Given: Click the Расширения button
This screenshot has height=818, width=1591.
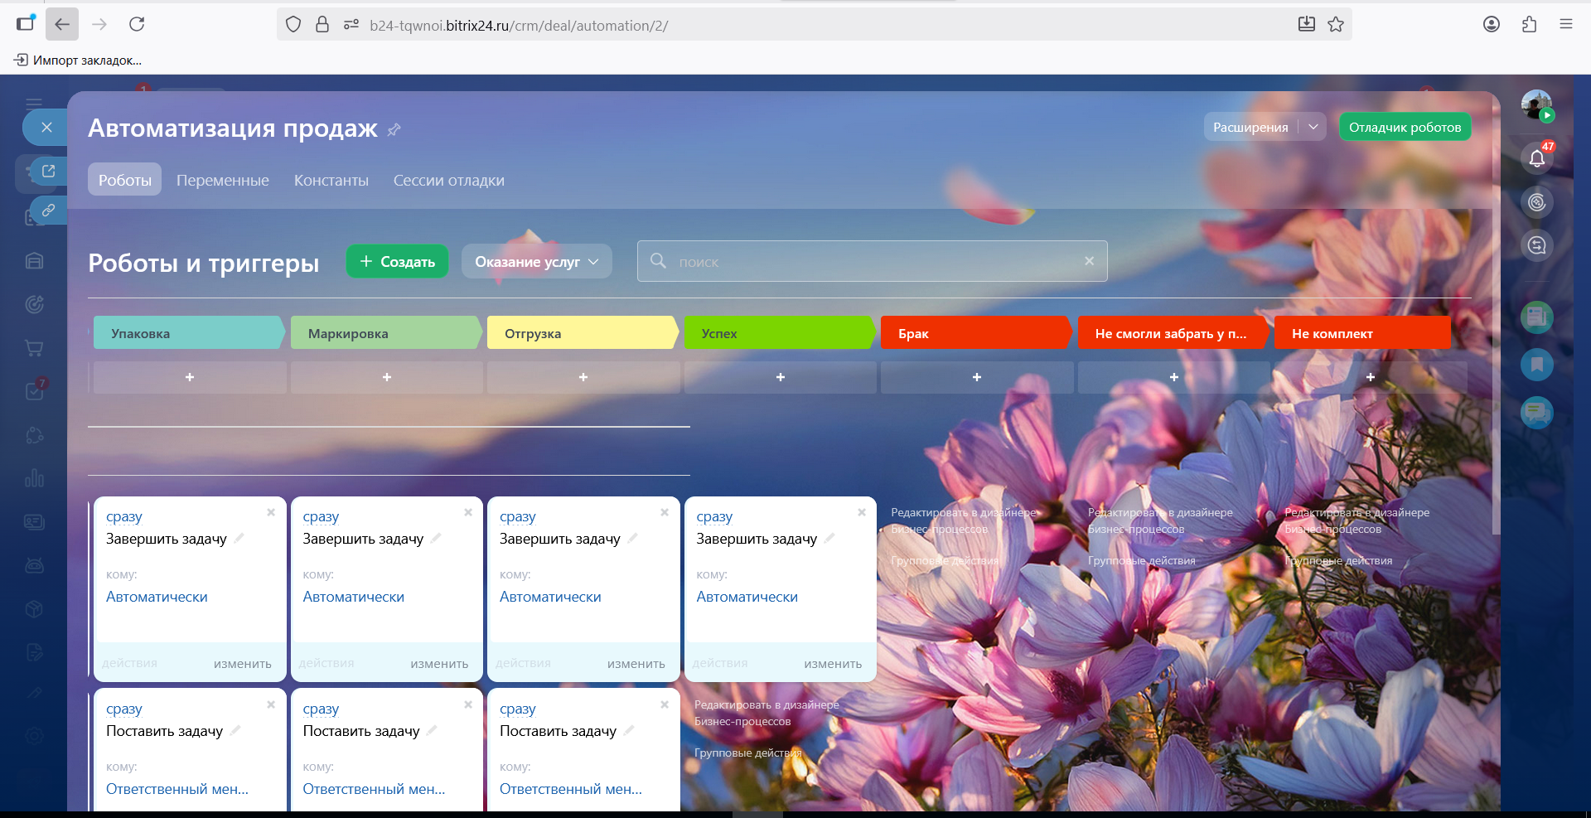Looking at the screenshot, I should click(1251, 127).
